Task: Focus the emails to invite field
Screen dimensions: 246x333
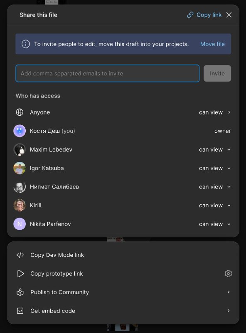Action: [108, 73]
